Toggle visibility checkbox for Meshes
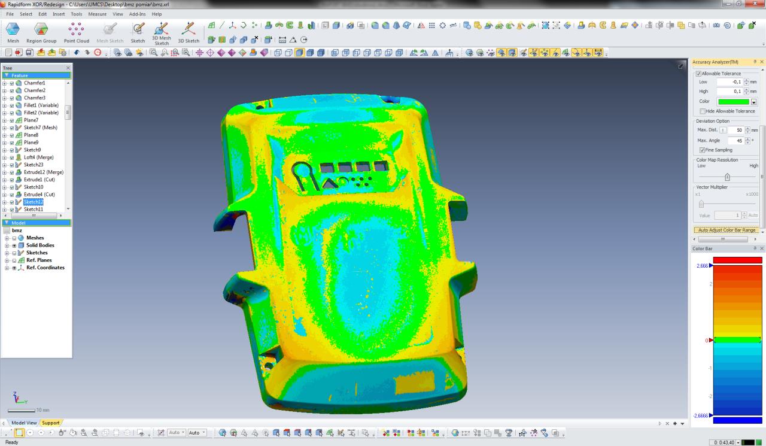Image resolution: width=766 pixels, height=446 pixels. tap(14, 238)
